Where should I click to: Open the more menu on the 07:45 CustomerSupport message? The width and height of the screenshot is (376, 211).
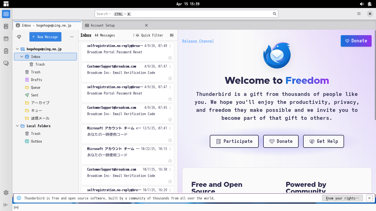(170, 108)
